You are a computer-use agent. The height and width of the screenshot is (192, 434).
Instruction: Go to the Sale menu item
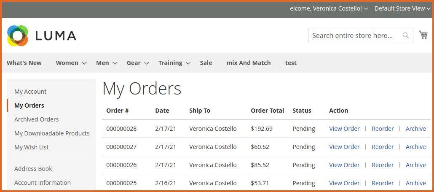click(206, 63)
